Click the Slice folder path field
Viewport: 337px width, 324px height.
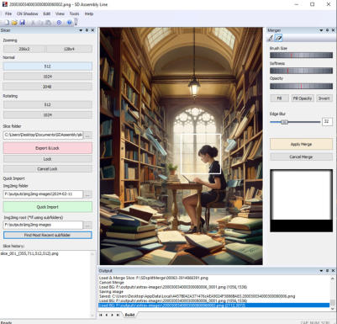pos(43,135)
